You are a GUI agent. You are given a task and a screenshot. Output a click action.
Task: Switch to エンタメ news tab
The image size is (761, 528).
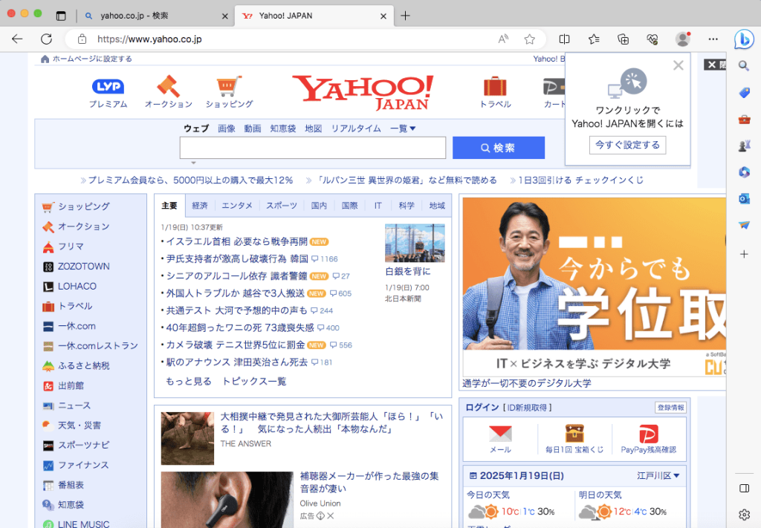[237, 206]
